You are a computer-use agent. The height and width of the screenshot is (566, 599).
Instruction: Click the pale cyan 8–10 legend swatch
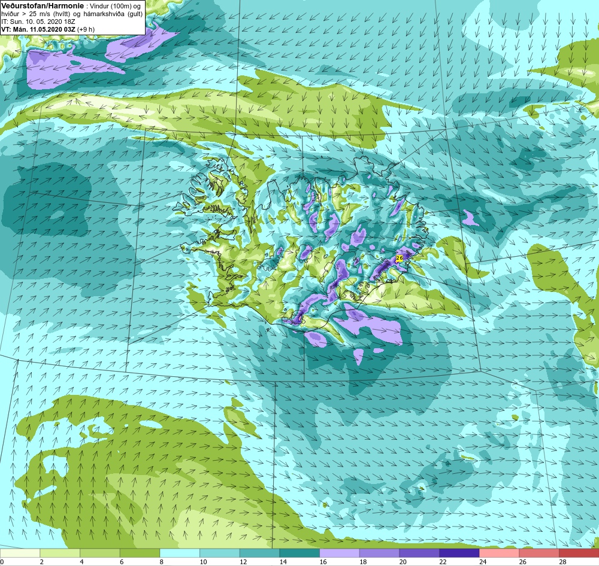pyautogui.click(x=180, y=553)
